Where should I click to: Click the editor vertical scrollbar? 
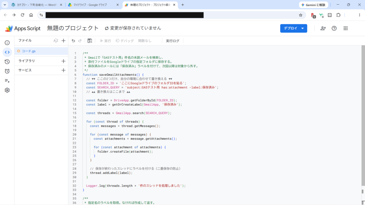tap(363, 115)
